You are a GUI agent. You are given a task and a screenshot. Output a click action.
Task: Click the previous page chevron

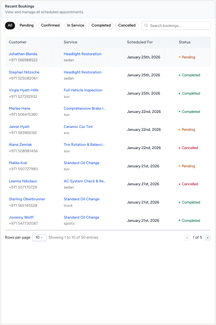pos(187,238)
